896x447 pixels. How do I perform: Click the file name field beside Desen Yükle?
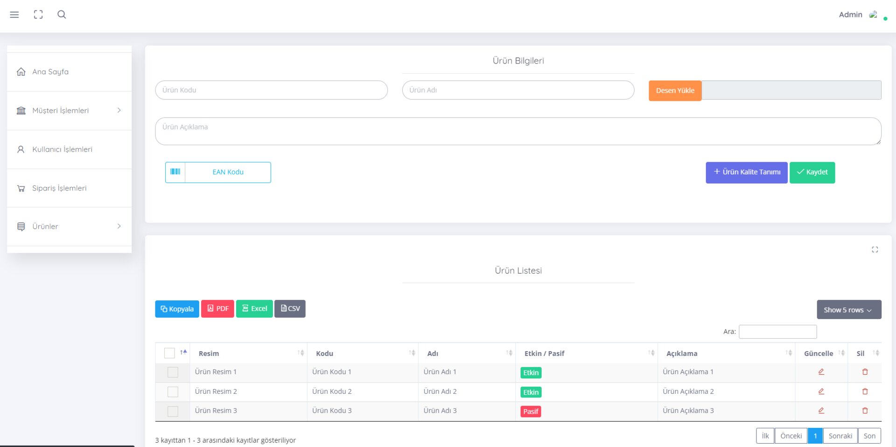pyautogui.click(x=791, y=90)
